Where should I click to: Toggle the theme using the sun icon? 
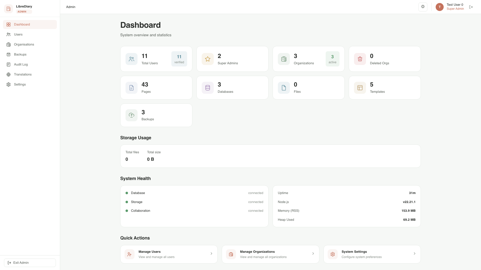point(423,6)
